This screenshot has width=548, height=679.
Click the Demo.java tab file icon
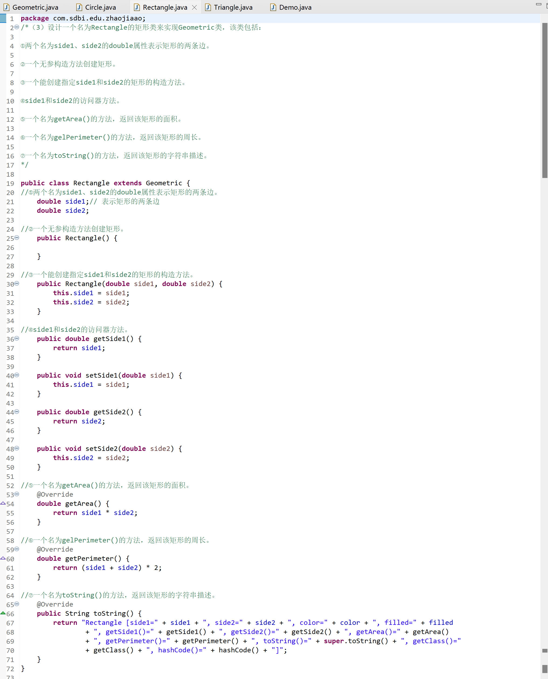273,7
